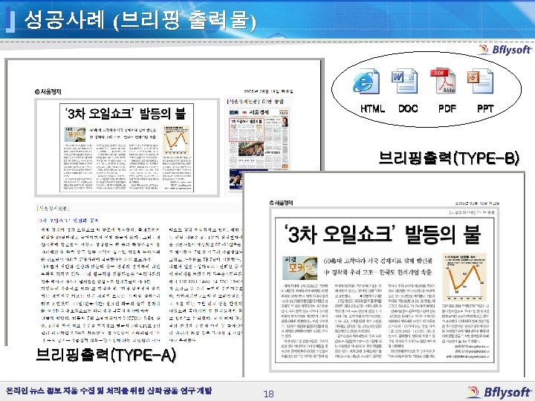Click the Internet Explorer HTML icon

[x=366, y=81]
